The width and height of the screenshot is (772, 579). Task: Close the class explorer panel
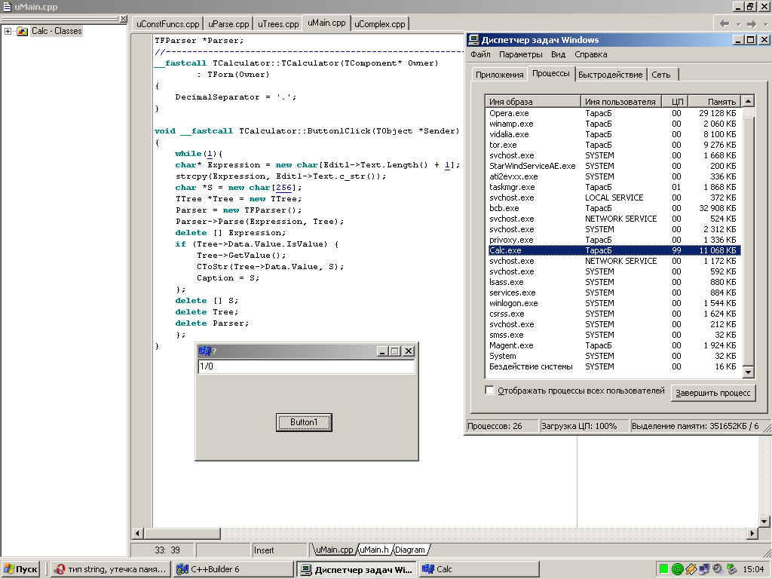pyautogui.click(x=124, y=19)
